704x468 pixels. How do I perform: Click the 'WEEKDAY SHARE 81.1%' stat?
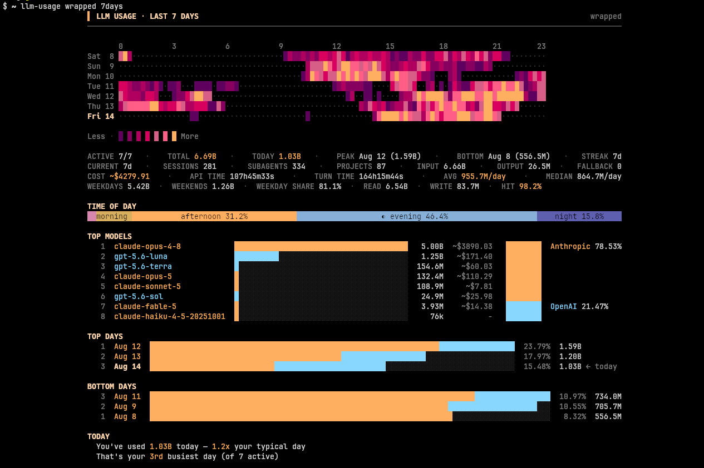click(299, 186)
